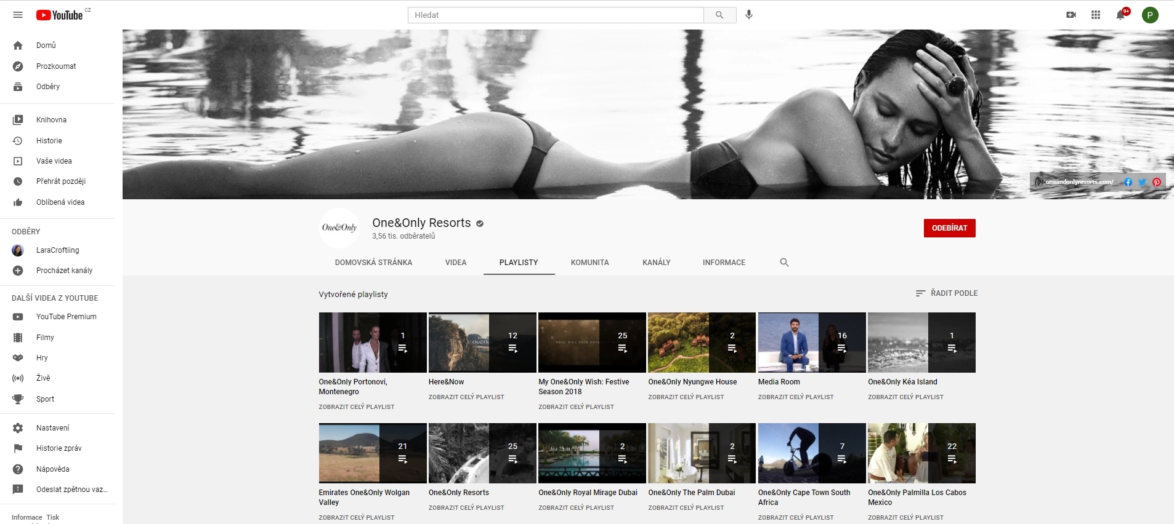Click the YouTube logo
1174x524 pixels.
[x=59, y=15]
